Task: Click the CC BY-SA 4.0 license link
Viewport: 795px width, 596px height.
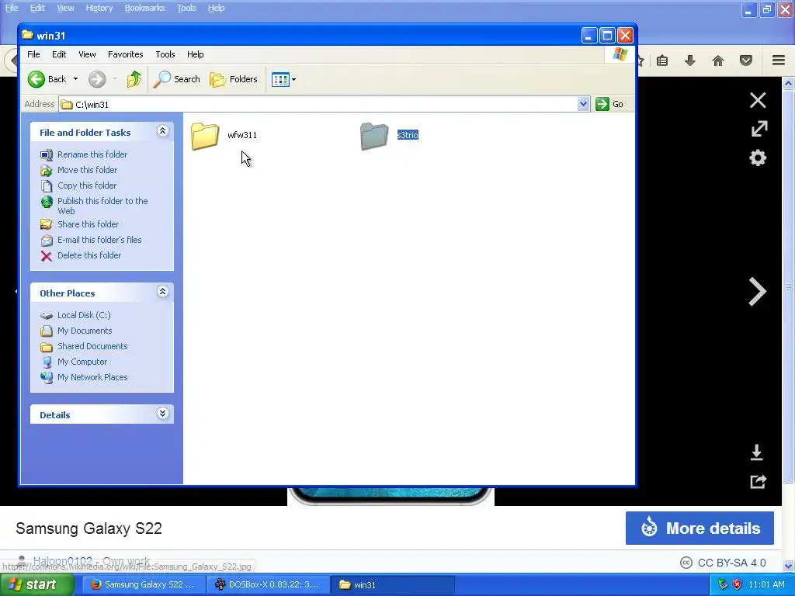Action: point(731,563)
